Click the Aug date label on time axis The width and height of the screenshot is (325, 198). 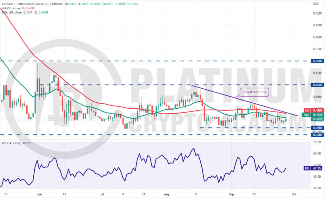tap(167, 194)
